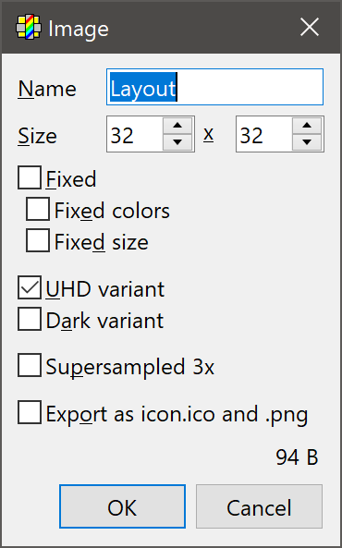Enable the Dark variant checkbox

tap(30, 319)
